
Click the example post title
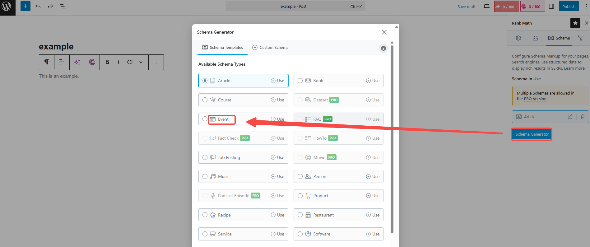[x=56, y=47]
